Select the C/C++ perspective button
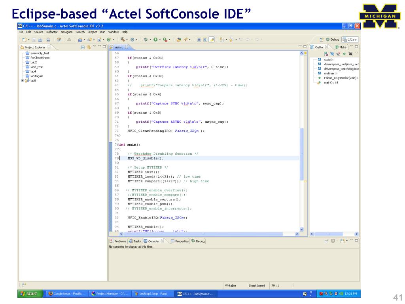This screenshot has height=304, width=405. (x=350, y=40)
